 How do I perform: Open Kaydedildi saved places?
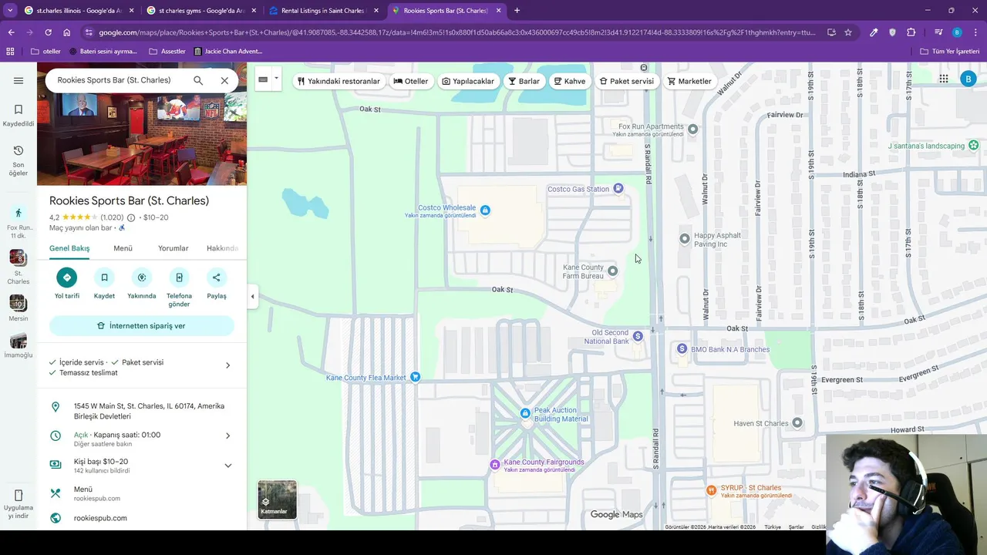click(x=19, y=115)
